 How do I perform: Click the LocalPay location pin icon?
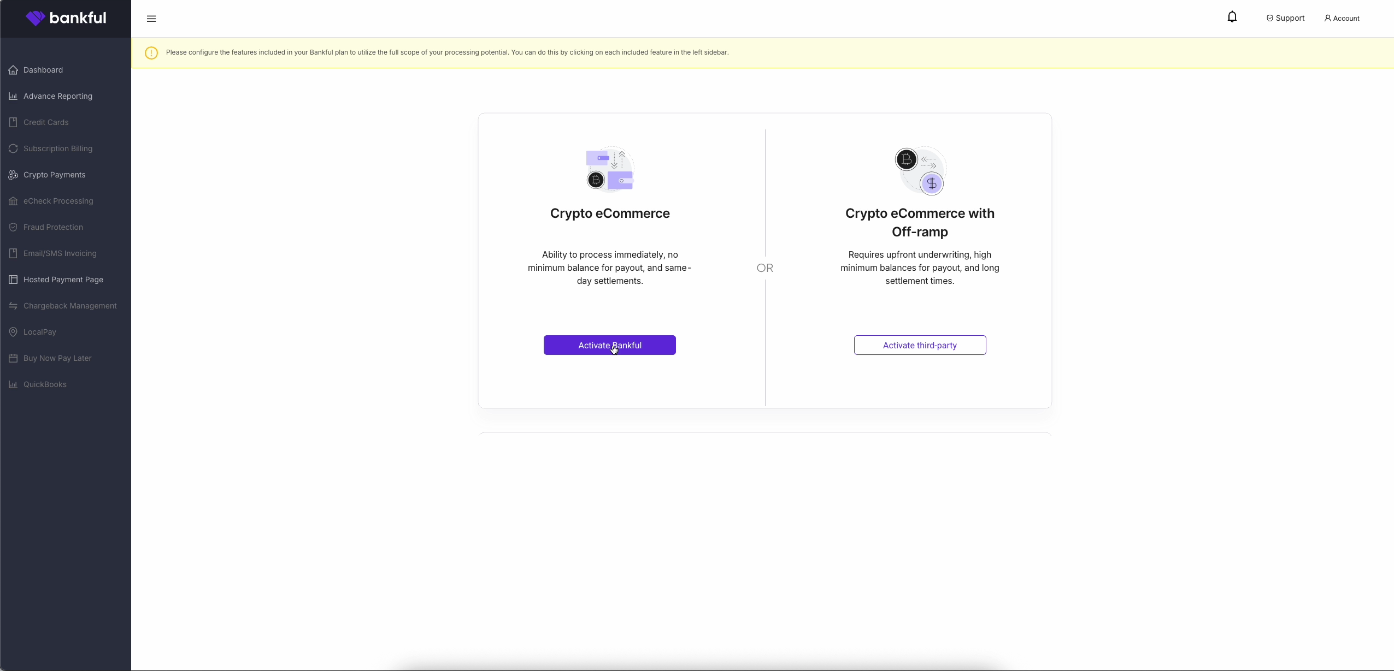13,332
